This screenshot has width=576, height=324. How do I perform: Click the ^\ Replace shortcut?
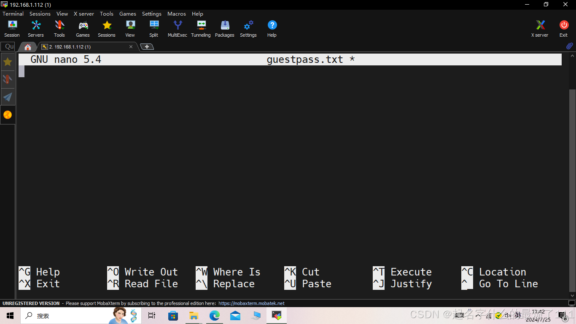(225, 284)
